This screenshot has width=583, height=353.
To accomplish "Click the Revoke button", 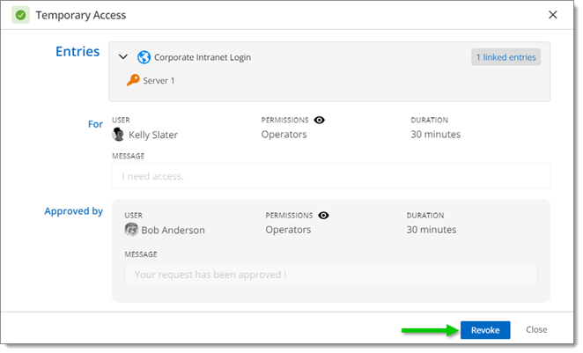I will (x=485, y=330).
